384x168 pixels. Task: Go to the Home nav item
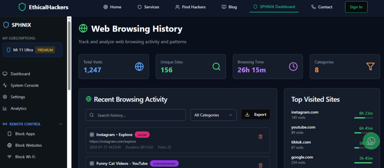(112, 7)
